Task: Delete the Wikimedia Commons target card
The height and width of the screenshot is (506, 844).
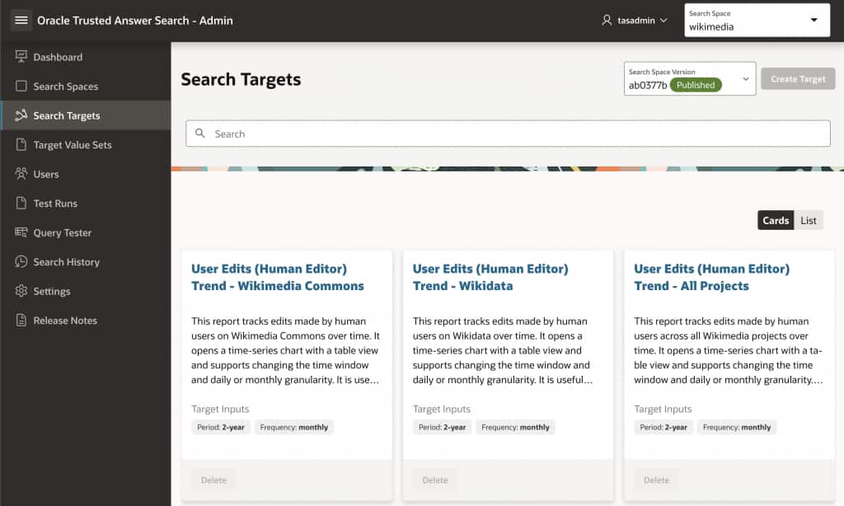Action: pyautogui.click(x=213, y=480)
